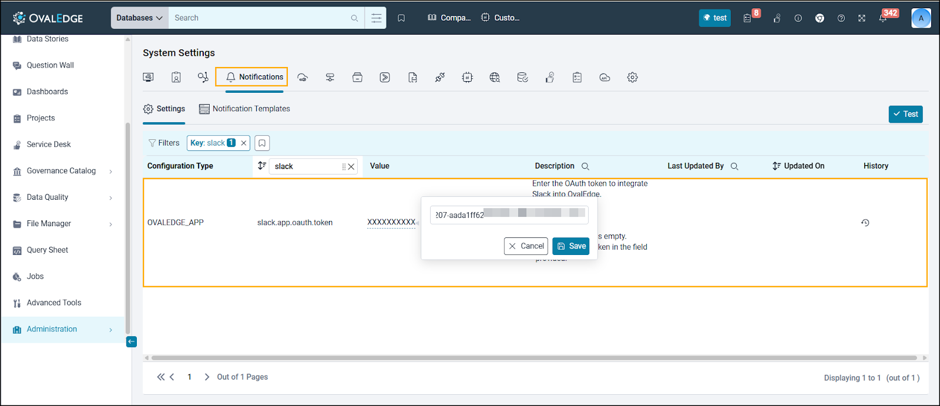Open the user avatar A menu
Screen dimensions: 940x406
921,18
